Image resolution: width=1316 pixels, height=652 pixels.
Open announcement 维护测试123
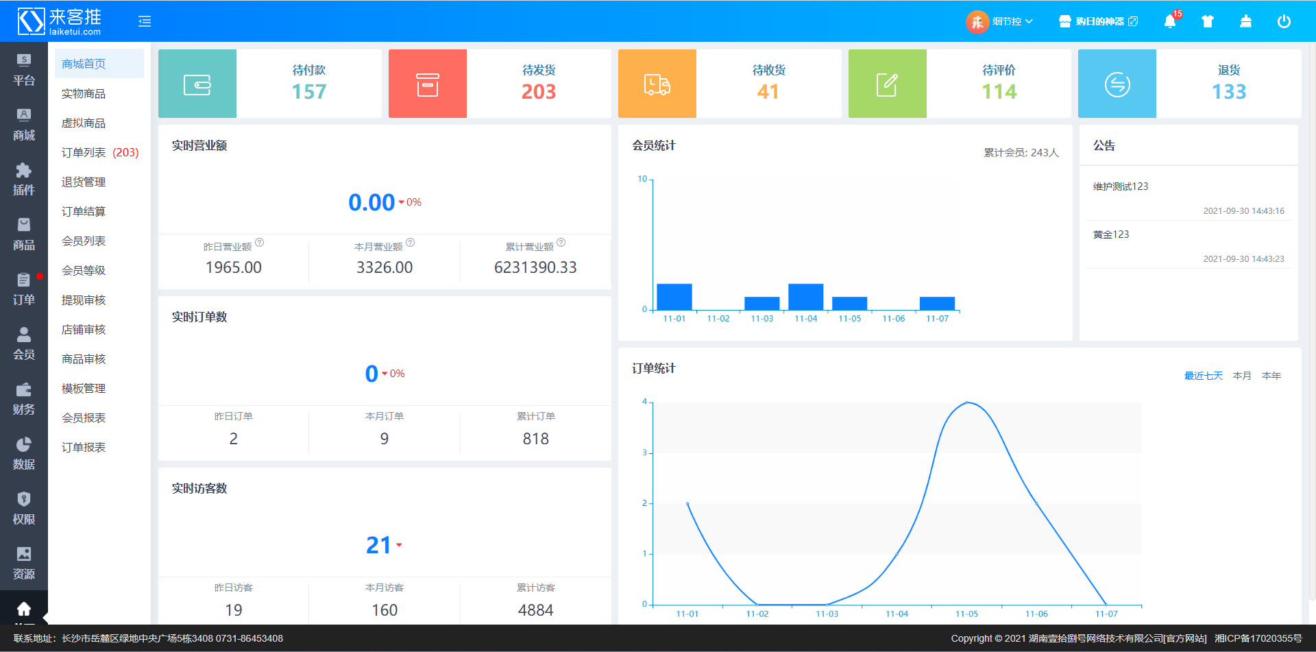(x=1121, y=186)
